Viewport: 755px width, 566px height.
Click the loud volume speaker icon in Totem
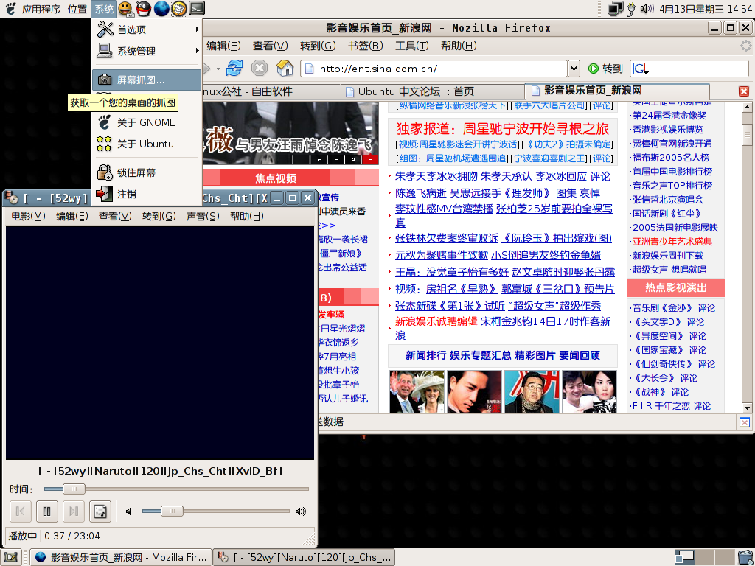(301, 511)
